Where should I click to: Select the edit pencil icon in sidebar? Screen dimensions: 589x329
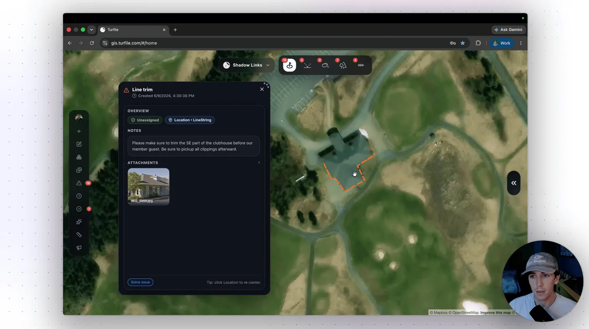[79, 144]
